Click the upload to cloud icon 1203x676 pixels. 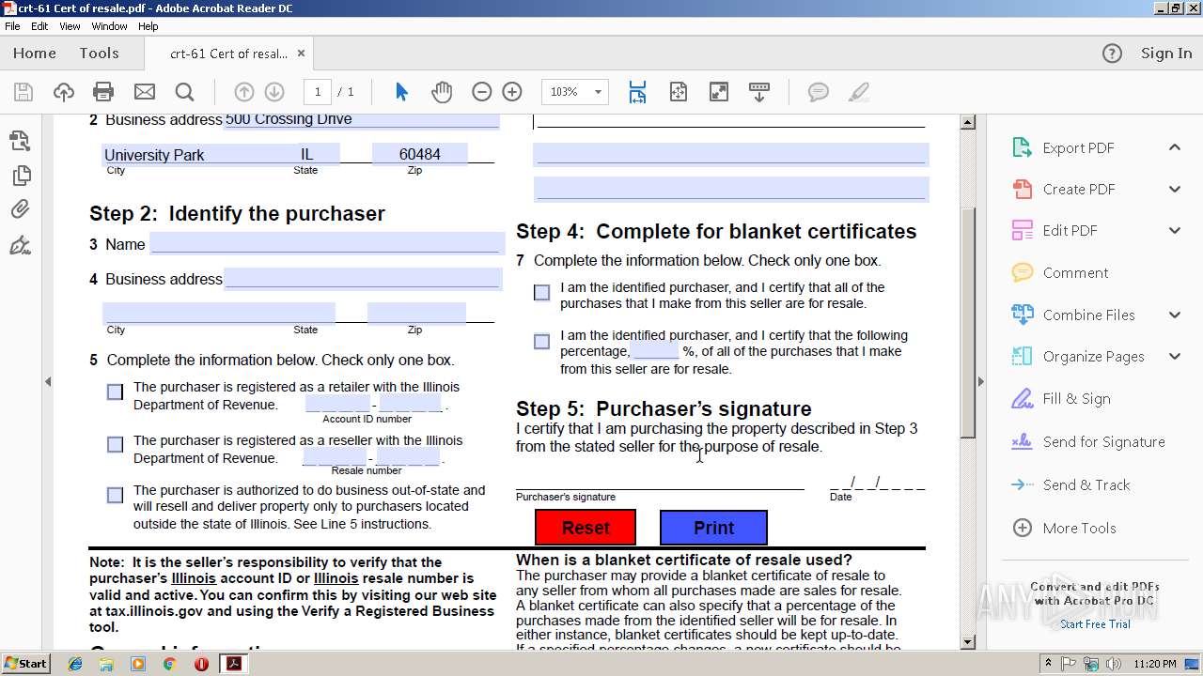[64, 92]
